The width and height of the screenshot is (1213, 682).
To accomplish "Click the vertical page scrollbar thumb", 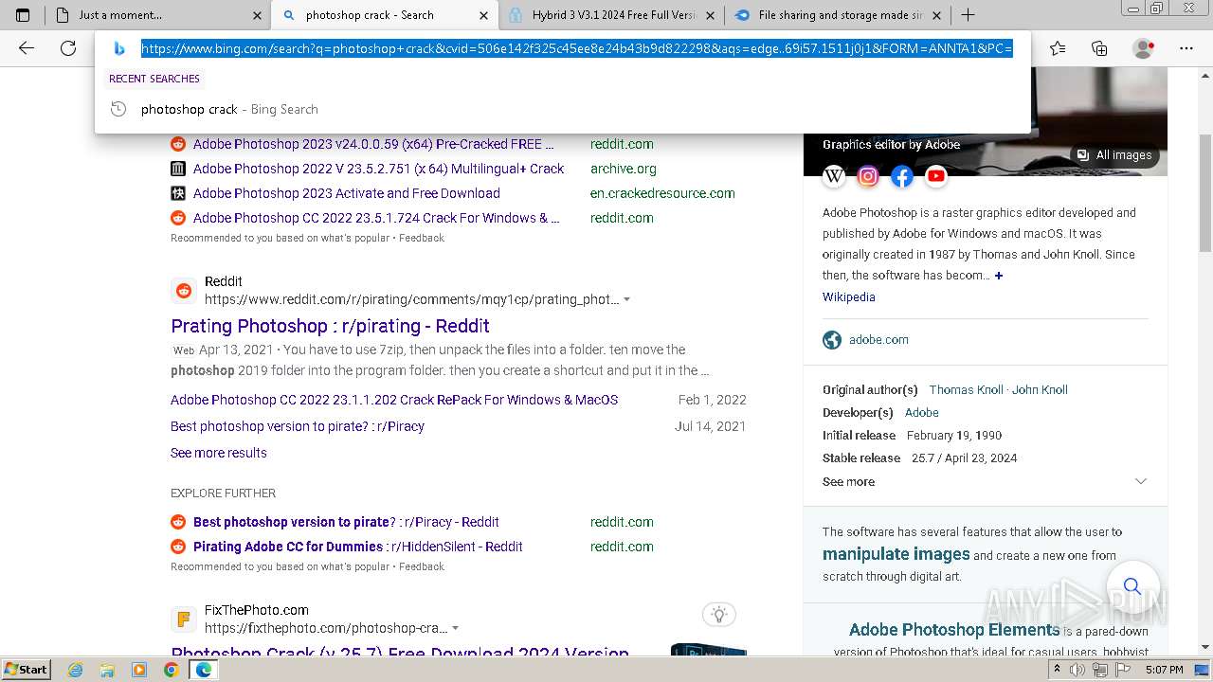I will [x=1205, y=192].
